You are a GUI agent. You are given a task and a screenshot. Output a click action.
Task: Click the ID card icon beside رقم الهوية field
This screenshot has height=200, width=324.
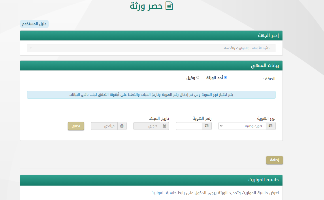tap(207, 126)
